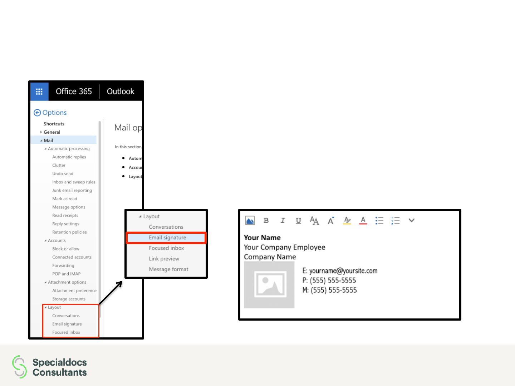Image resolution: width=515 pixels, height=386 pixels.
Task: Insert a picture using the image toolbar icon
Action: click(250, 221)
